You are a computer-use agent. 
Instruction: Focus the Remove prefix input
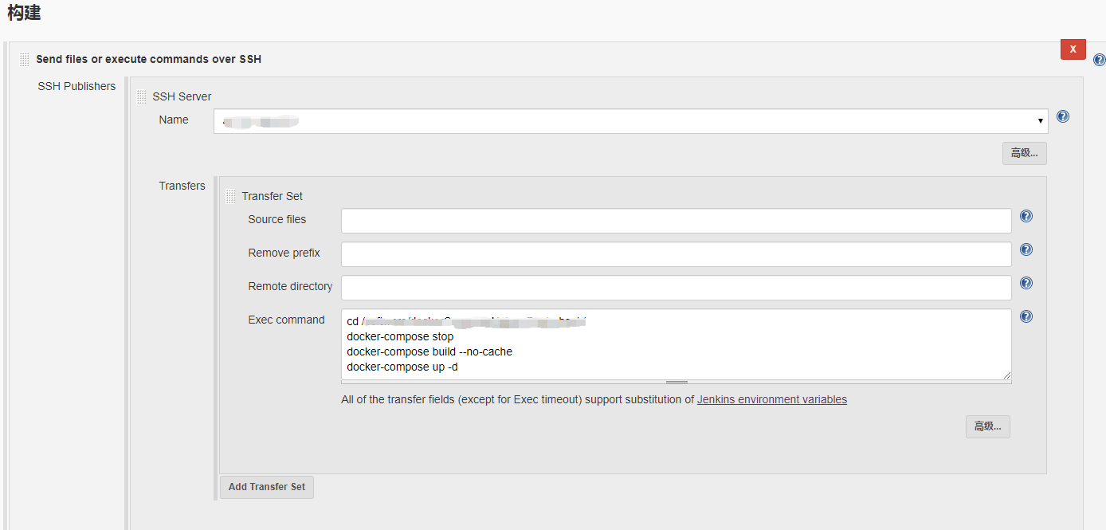click(676, 254)
